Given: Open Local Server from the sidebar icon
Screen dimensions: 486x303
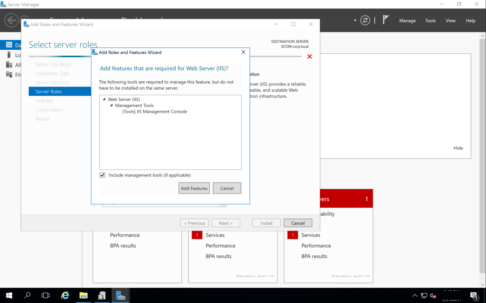Looking at the screenshot, I should click(9, 55).
